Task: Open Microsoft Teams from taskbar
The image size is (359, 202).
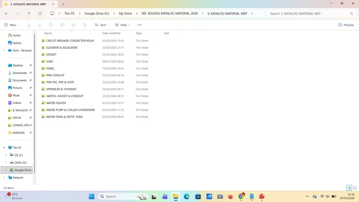Action: 164,196
